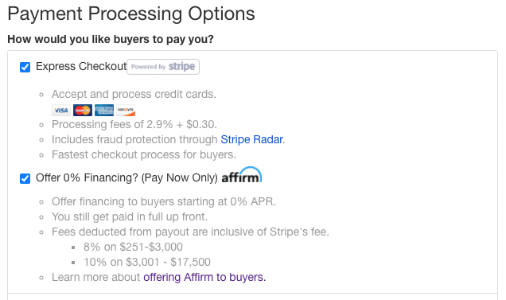Click the Payment Processing Options heading
This screenshot has width=506, height=300.
point(131,14)
